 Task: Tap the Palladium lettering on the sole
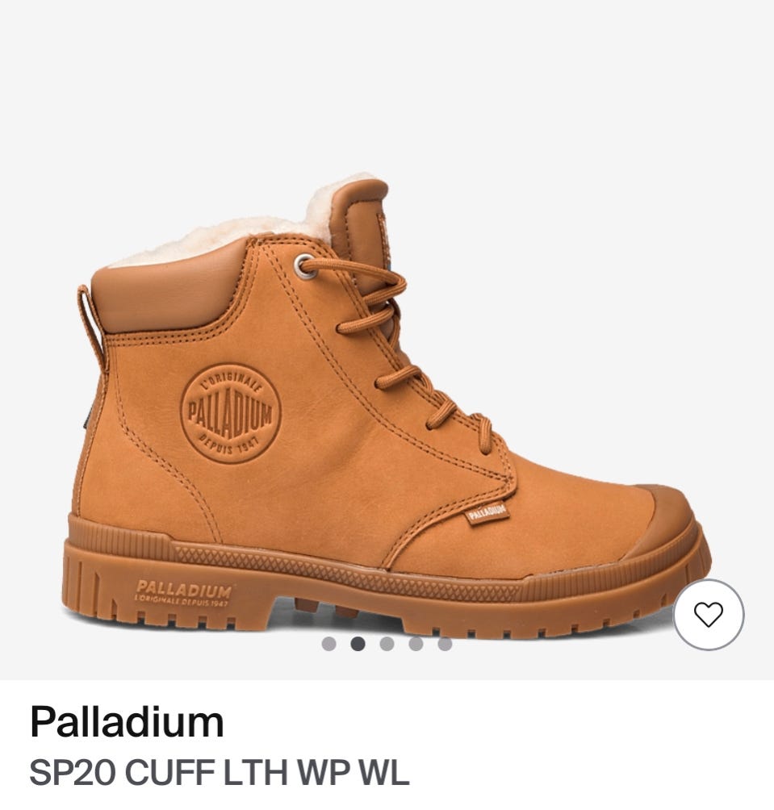tap(183, 593)
